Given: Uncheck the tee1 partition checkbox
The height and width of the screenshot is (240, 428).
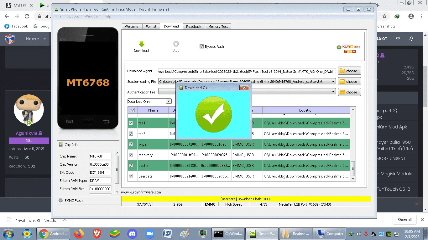Looking at the screenshot, I should coord(131,123).
